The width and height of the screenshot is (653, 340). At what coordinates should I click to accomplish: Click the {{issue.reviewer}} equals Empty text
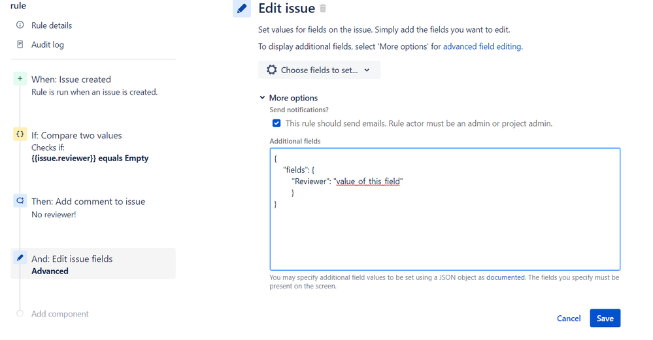click(90, 158)
